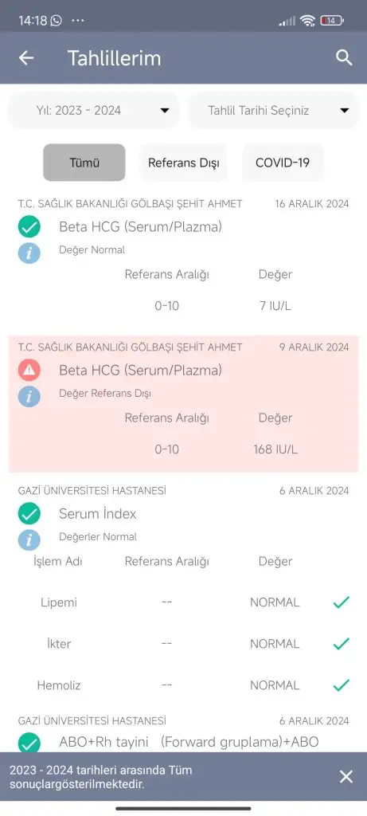Dismiss the bottom results notification banner

pos(346,777)
